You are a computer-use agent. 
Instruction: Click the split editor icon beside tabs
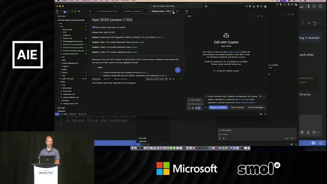point(177,11)
